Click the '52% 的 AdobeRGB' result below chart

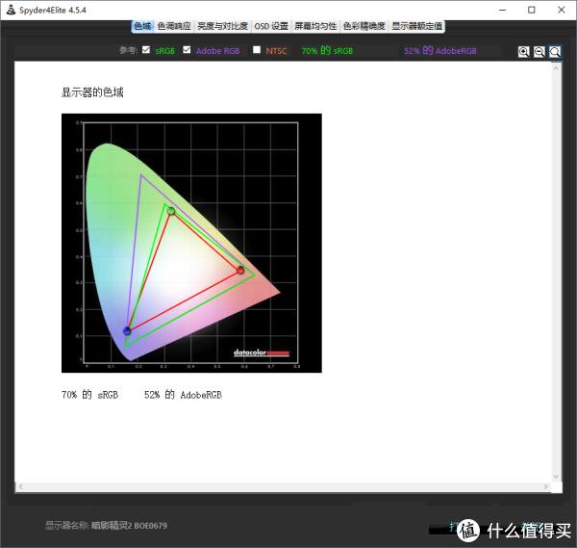(184, 395)
